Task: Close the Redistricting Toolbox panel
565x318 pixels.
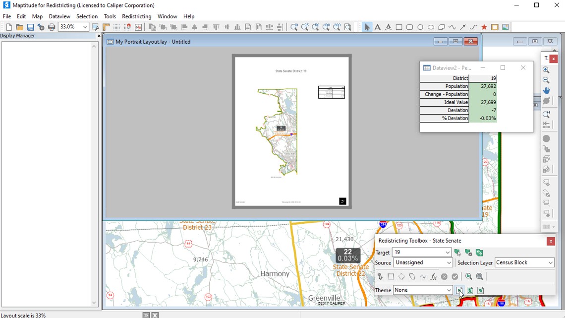Action: [x=550, y=241]
